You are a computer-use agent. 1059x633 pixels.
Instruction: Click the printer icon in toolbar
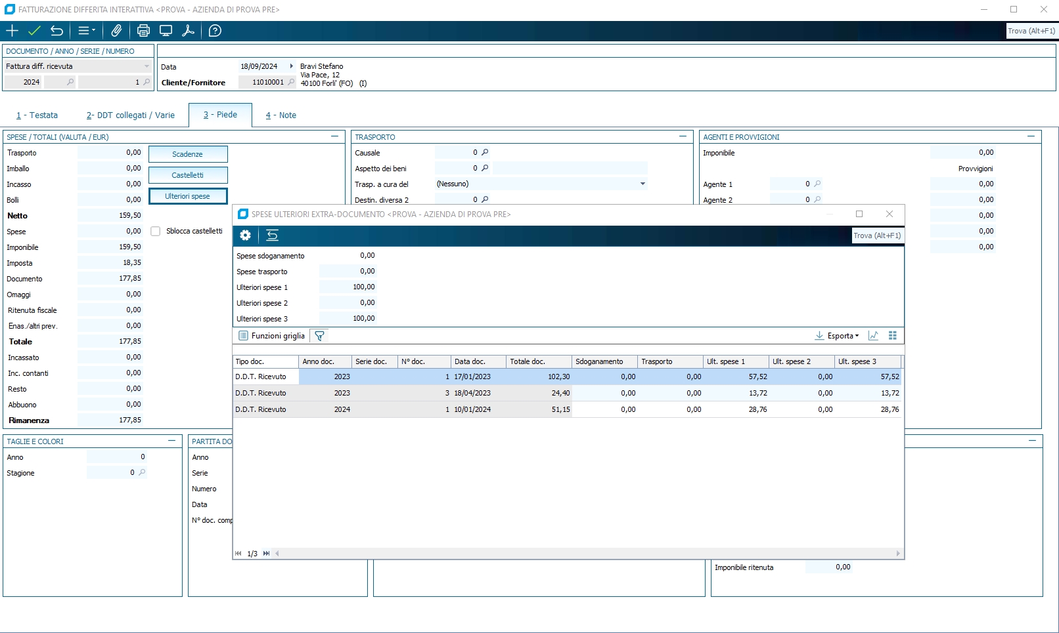(143, 31)
